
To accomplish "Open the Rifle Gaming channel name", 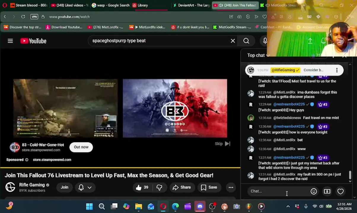I will point(32,185).
